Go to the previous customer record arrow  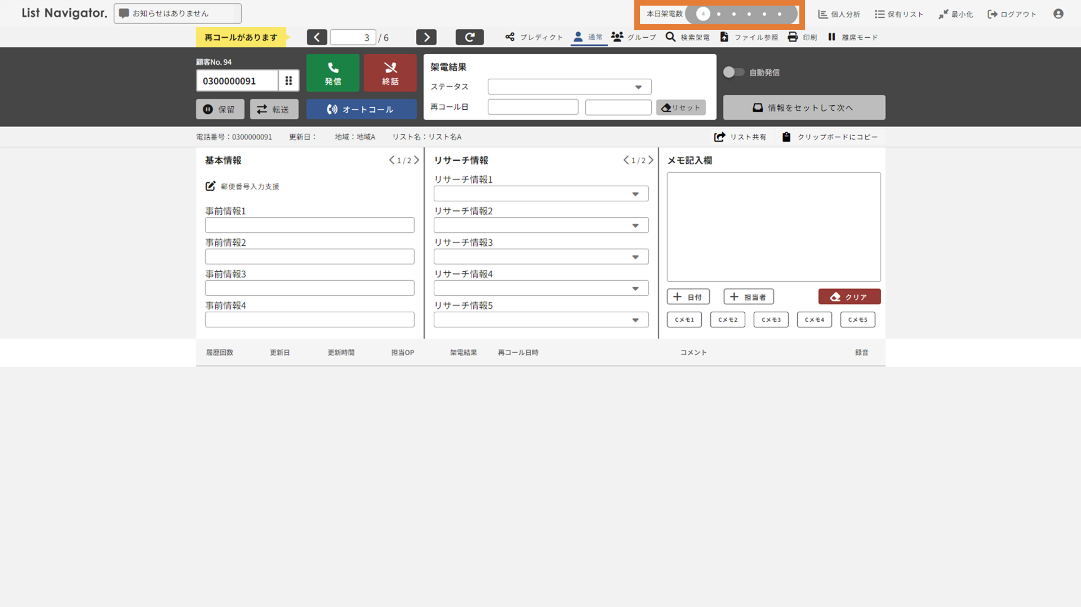[x=317, y=37]
